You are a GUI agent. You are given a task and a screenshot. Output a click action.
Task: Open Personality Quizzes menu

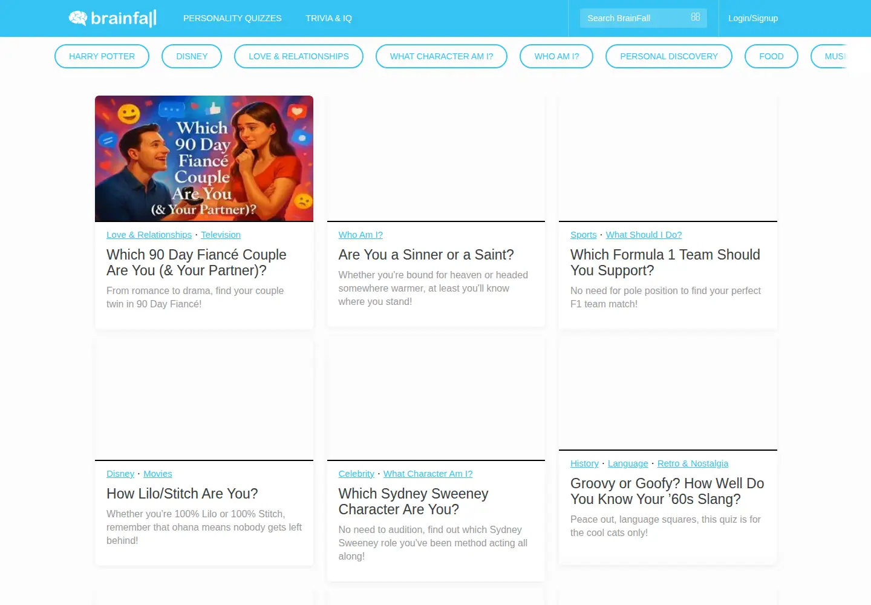[232, 18]
